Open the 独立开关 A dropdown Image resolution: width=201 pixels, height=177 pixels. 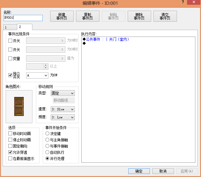37,75
